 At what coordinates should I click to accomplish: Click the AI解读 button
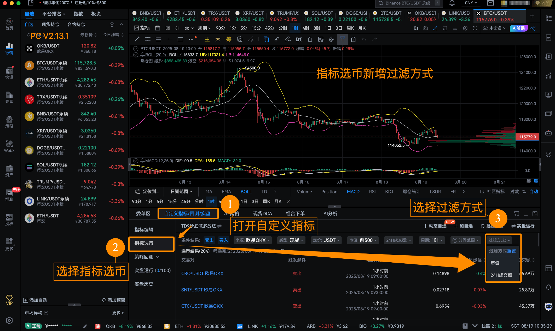519,28
